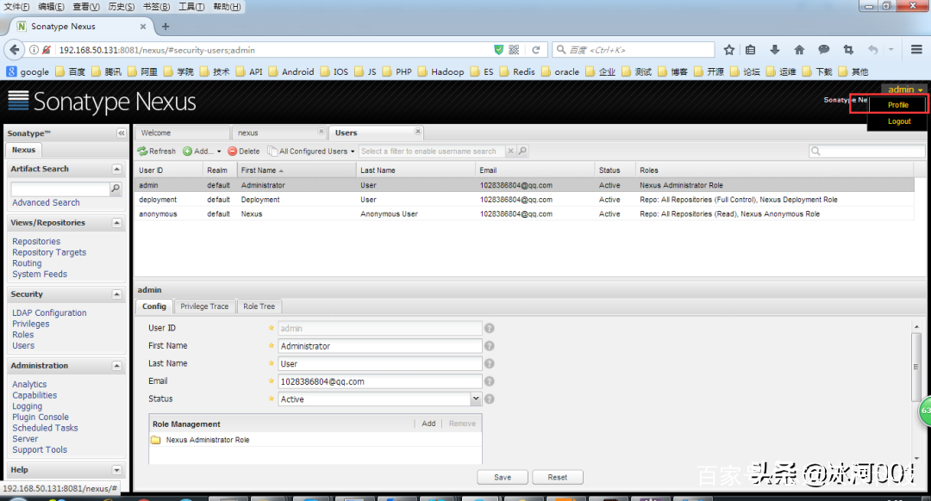Go to browser home page icon

[799, 50]
